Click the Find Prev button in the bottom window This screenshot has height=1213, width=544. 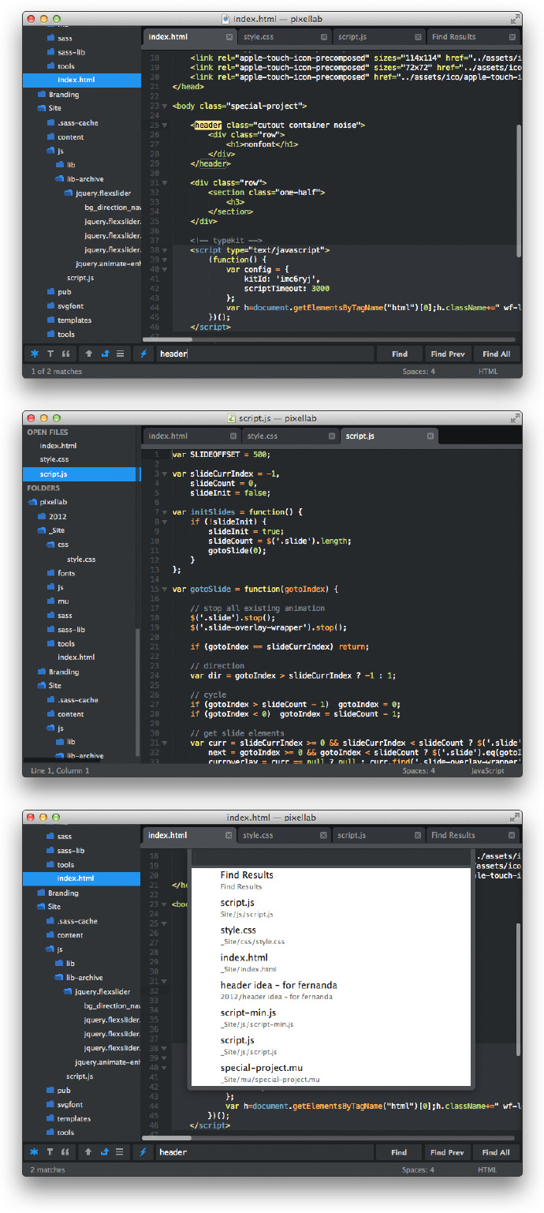coord(447,1153)
